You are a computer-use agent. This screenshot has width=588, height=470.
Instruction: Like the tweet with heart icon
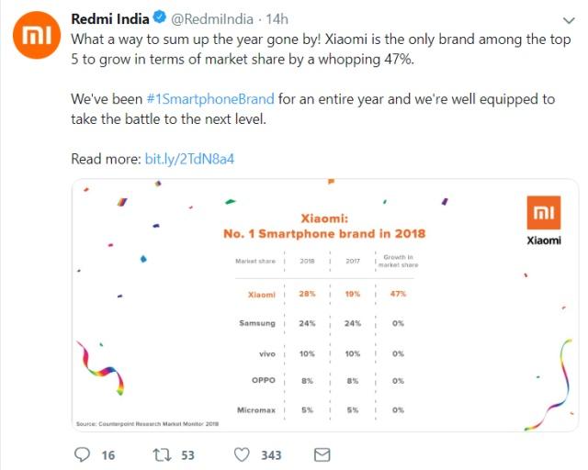(242, 454)
